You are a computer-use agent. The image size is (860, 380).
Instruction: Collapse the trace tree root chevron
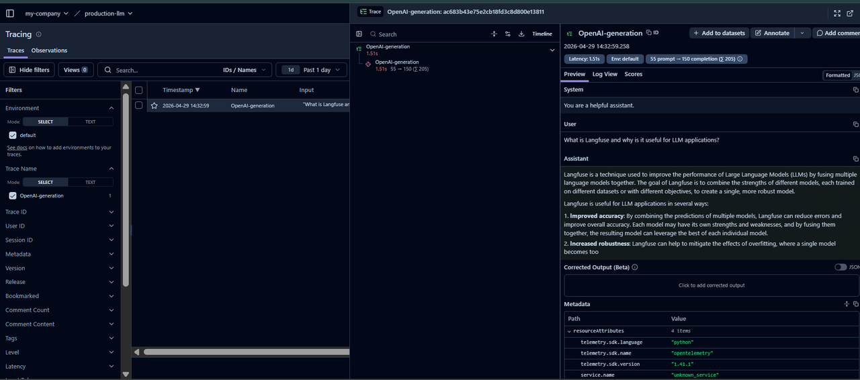(x=552, y=50)
